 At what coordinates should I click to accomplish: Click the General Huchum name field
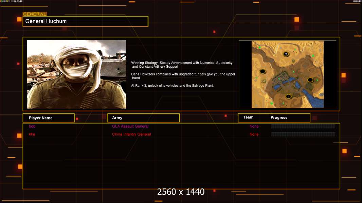(85, 21)
